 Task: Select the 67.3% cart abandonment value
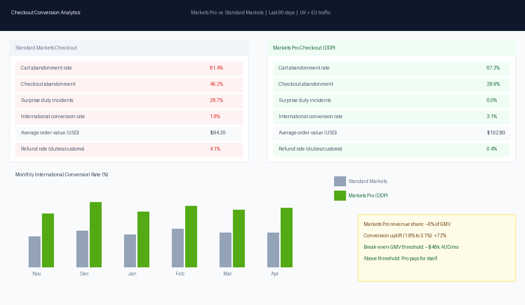tap(493, 68)
